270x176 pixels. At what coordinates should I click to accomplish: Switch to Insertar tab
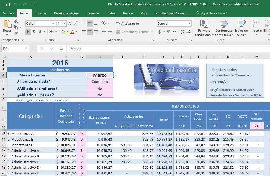point(41,13)
